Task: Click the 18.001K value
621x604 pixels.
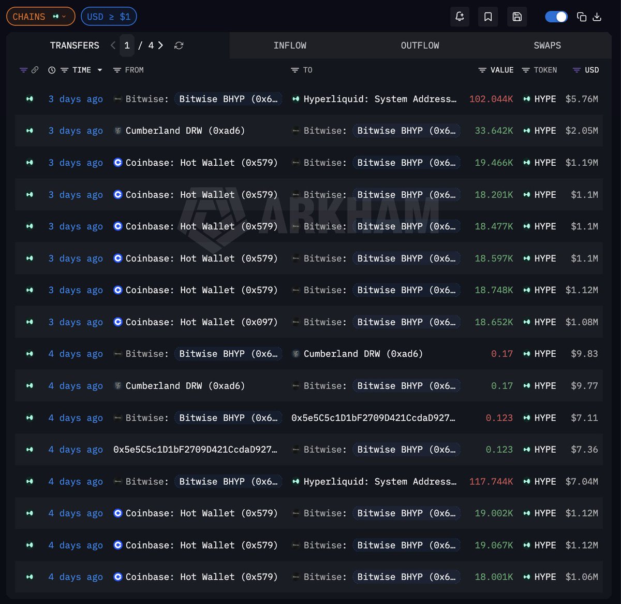Action: pyautogui.click(x=494, y=577)
